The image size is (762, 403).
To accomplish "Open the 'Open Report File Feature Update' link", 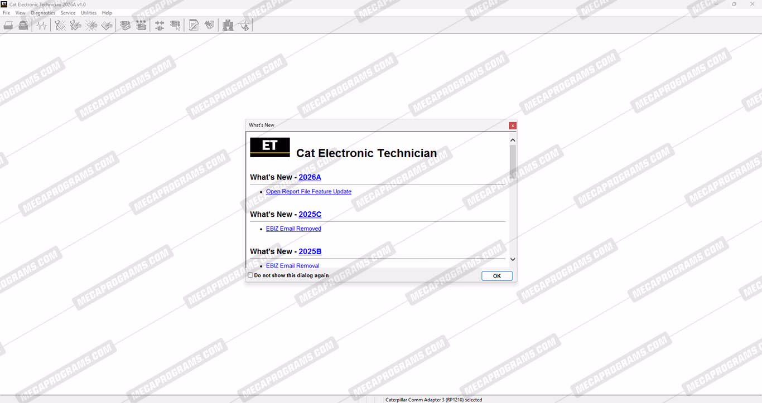I will (308, 192).
